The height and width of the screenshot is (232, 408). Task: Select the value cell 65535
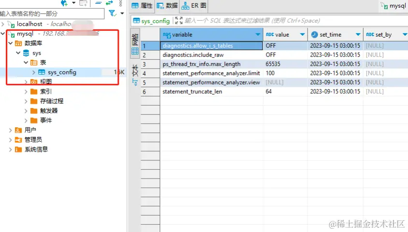coord(285,64)
